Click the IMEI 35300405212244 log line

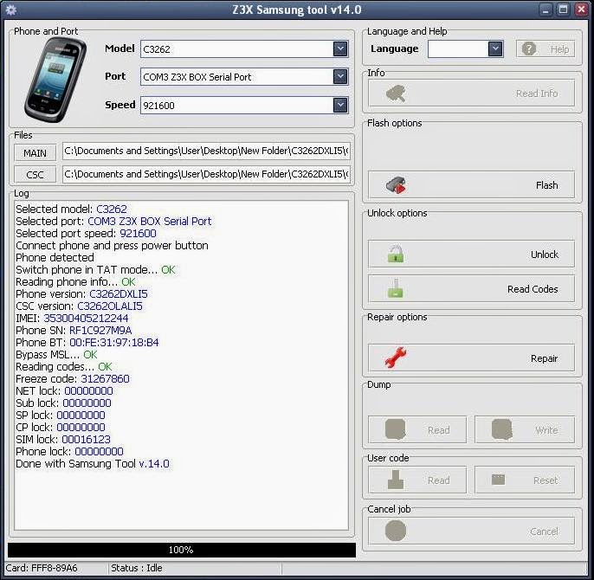(x=72, y=318)
